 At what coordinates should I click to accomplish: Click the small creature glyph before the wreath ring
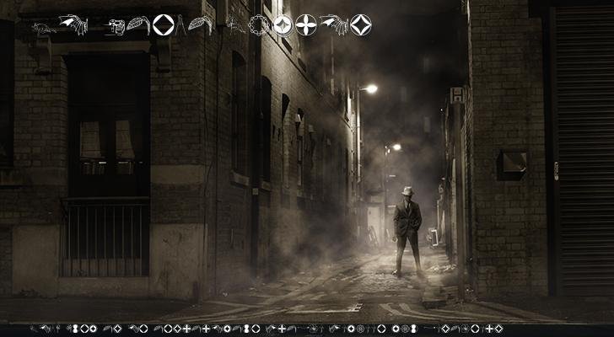point(235,27)
